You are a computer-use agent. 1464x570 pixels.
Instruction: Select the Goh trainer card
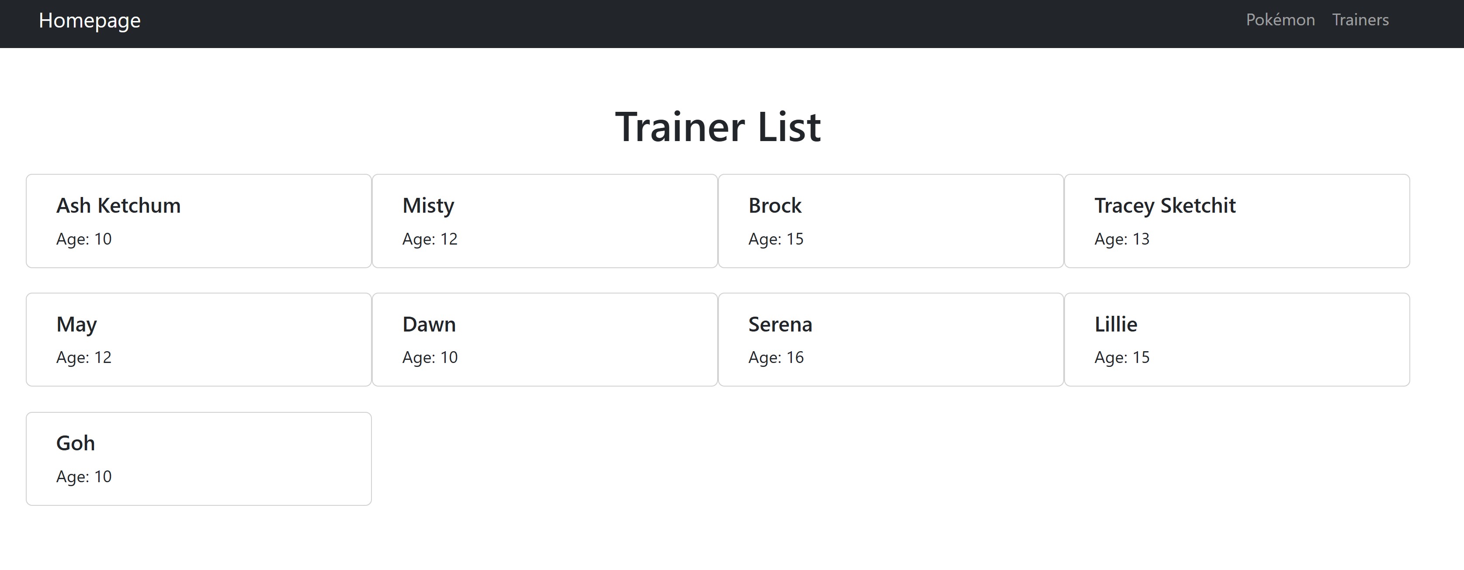[x=198, y=458]
